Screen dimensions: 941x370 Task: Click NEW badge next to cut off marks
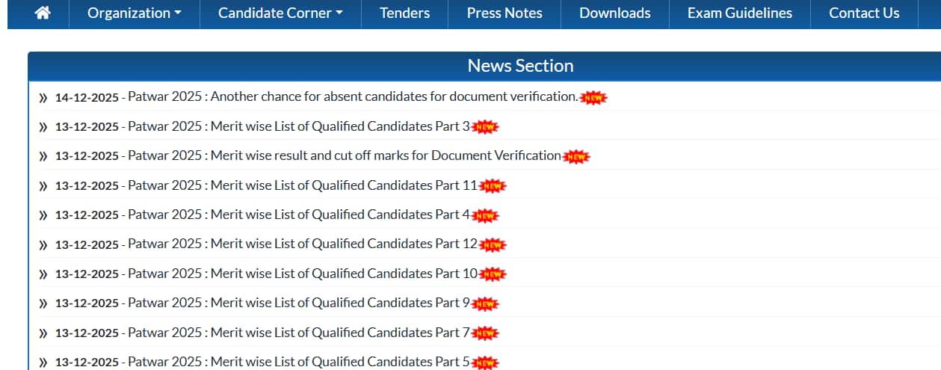pyautogui.click(x=576, y=156)
